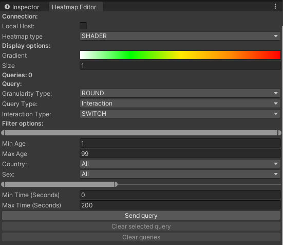Click the Granularity Type dropdown arrow

pyautogui.click(x=276, y=93)
